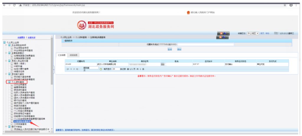Collapse the 灵活人员业务办理 tree node
The image size is (302, 136).
coord(6,61)
